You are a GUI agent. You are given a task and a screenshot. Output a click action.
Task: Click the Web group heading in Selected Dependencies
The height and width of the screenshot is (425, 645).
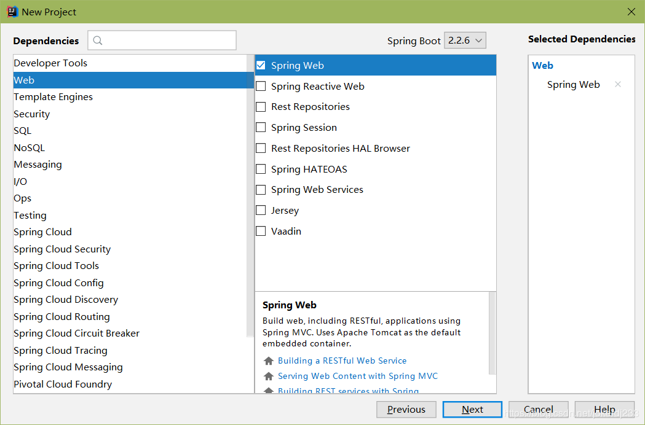click(x=542, y=65)
